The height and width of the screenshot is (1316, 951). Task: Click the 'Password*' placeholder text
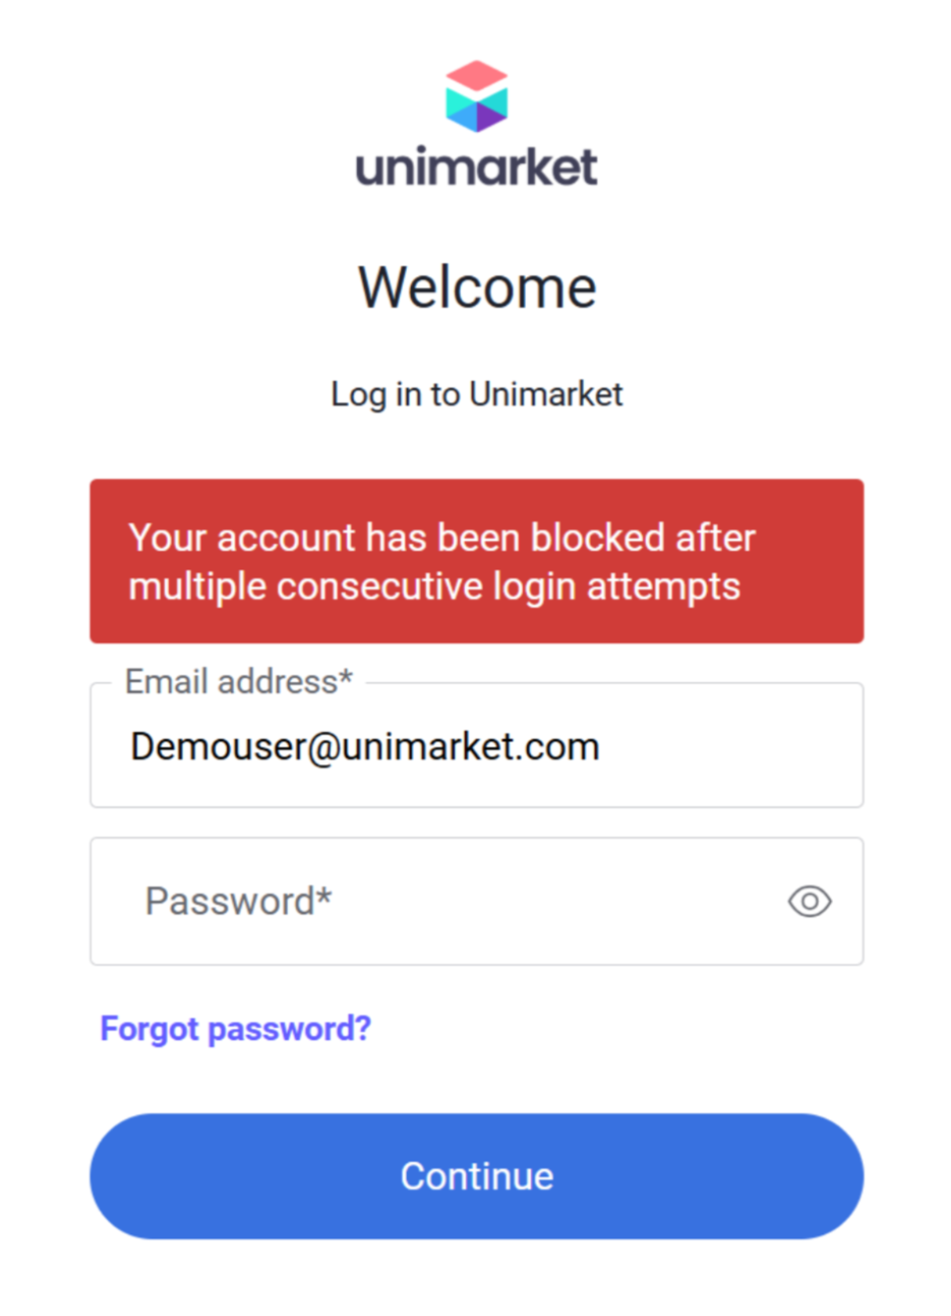pyautogui.click(x=238, y=901)
